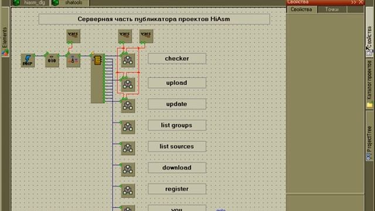Select the container element beside update
The image size is (375, 211).
[128, 105]
